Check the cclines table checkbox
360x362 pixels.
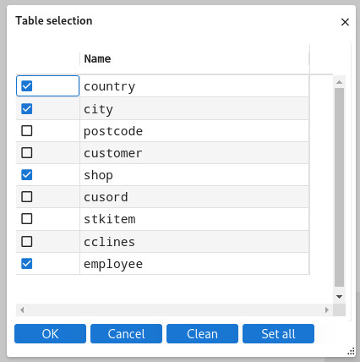pos(27,242)
